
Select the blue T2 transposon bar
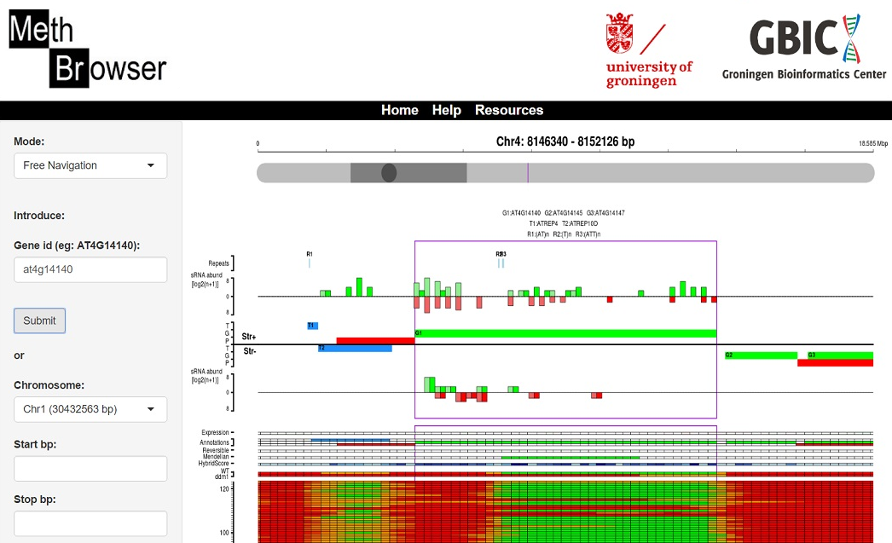click(x=355, y=348)
